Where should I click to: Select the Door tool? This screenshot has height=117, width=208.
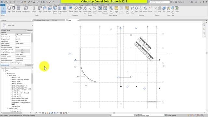tap(14, 9)
